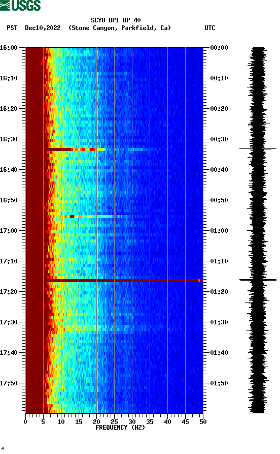Click the '5' frequency axis label
This screenshot has width=280, height=454.
[x=43, y=422]
